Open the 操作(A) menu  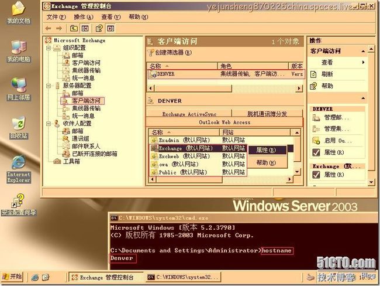click(84, 17)
